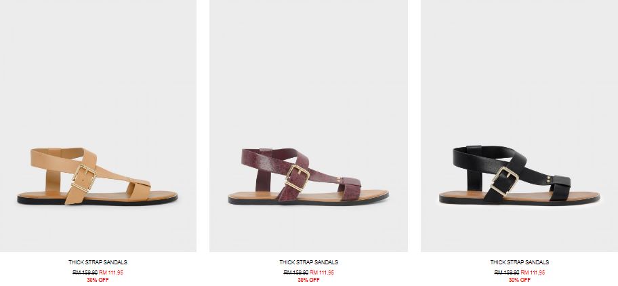This screenshot has width=618, height=286.
Task: Click the crossed-out RM 159.90 price under burgundy sandal
Action: [295, 272]
